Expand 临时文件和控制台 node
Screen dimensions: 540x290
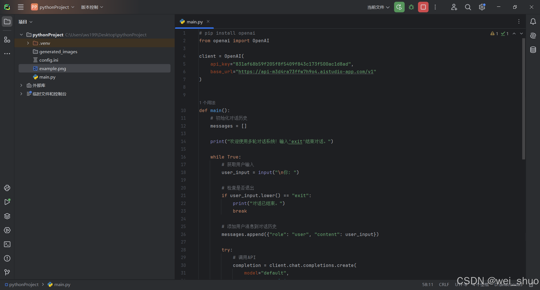click(x=21, y=94)
